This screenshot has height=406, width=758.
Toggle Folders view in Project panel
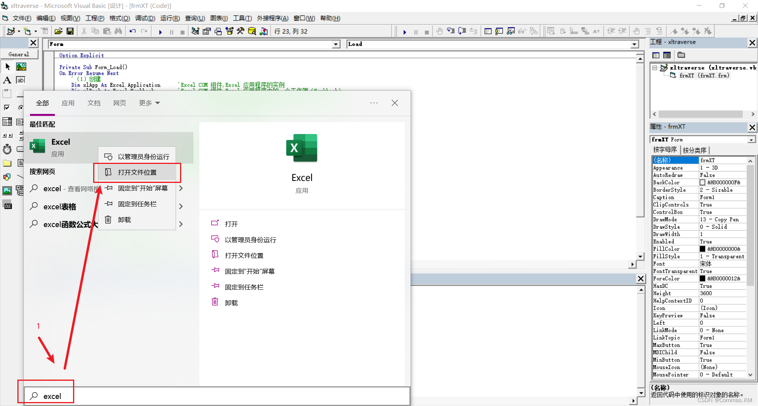pyautogui.click(x=681, y=55)
